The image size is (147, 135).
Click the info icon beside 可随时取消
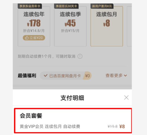tap(80, 56)
